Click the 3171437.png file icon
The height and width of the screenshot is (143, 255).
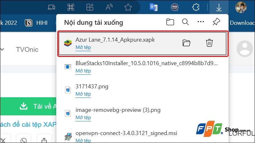pyautogui.click(x=68, y=90)
